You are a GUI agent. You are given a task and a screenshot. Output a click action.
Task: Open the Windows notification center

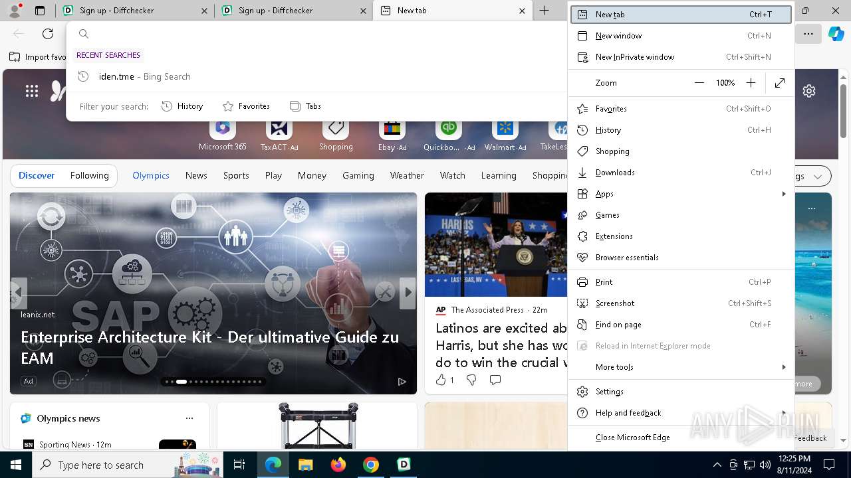tap(829, 465)
